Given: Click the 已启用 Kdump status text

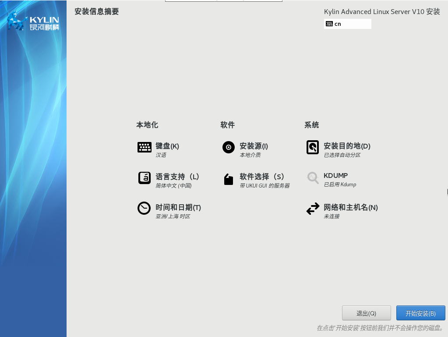Looking at the screenshot, I should 340,184.
